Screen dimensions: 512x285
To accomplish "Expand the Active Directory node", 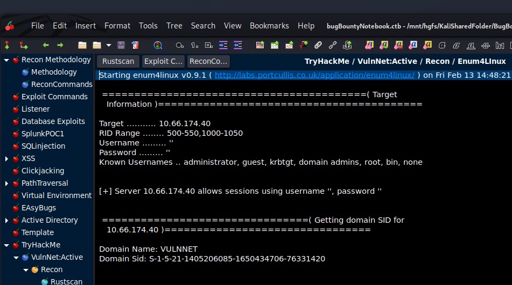I will coord(6,220).
